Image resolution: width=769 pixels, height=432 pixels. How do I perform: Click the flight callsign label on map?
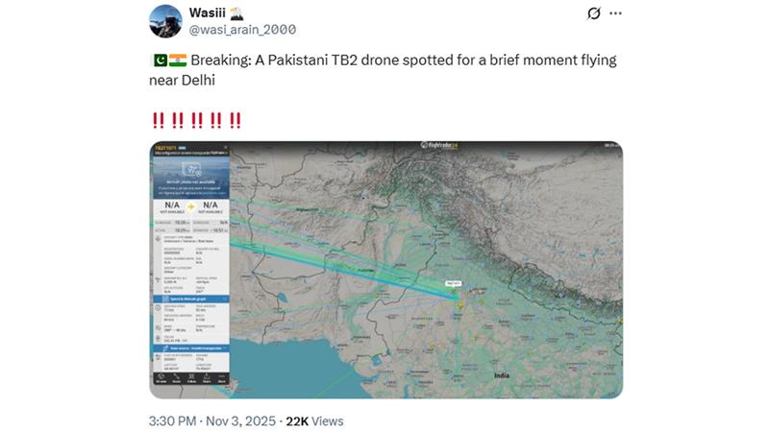[454, 283]
